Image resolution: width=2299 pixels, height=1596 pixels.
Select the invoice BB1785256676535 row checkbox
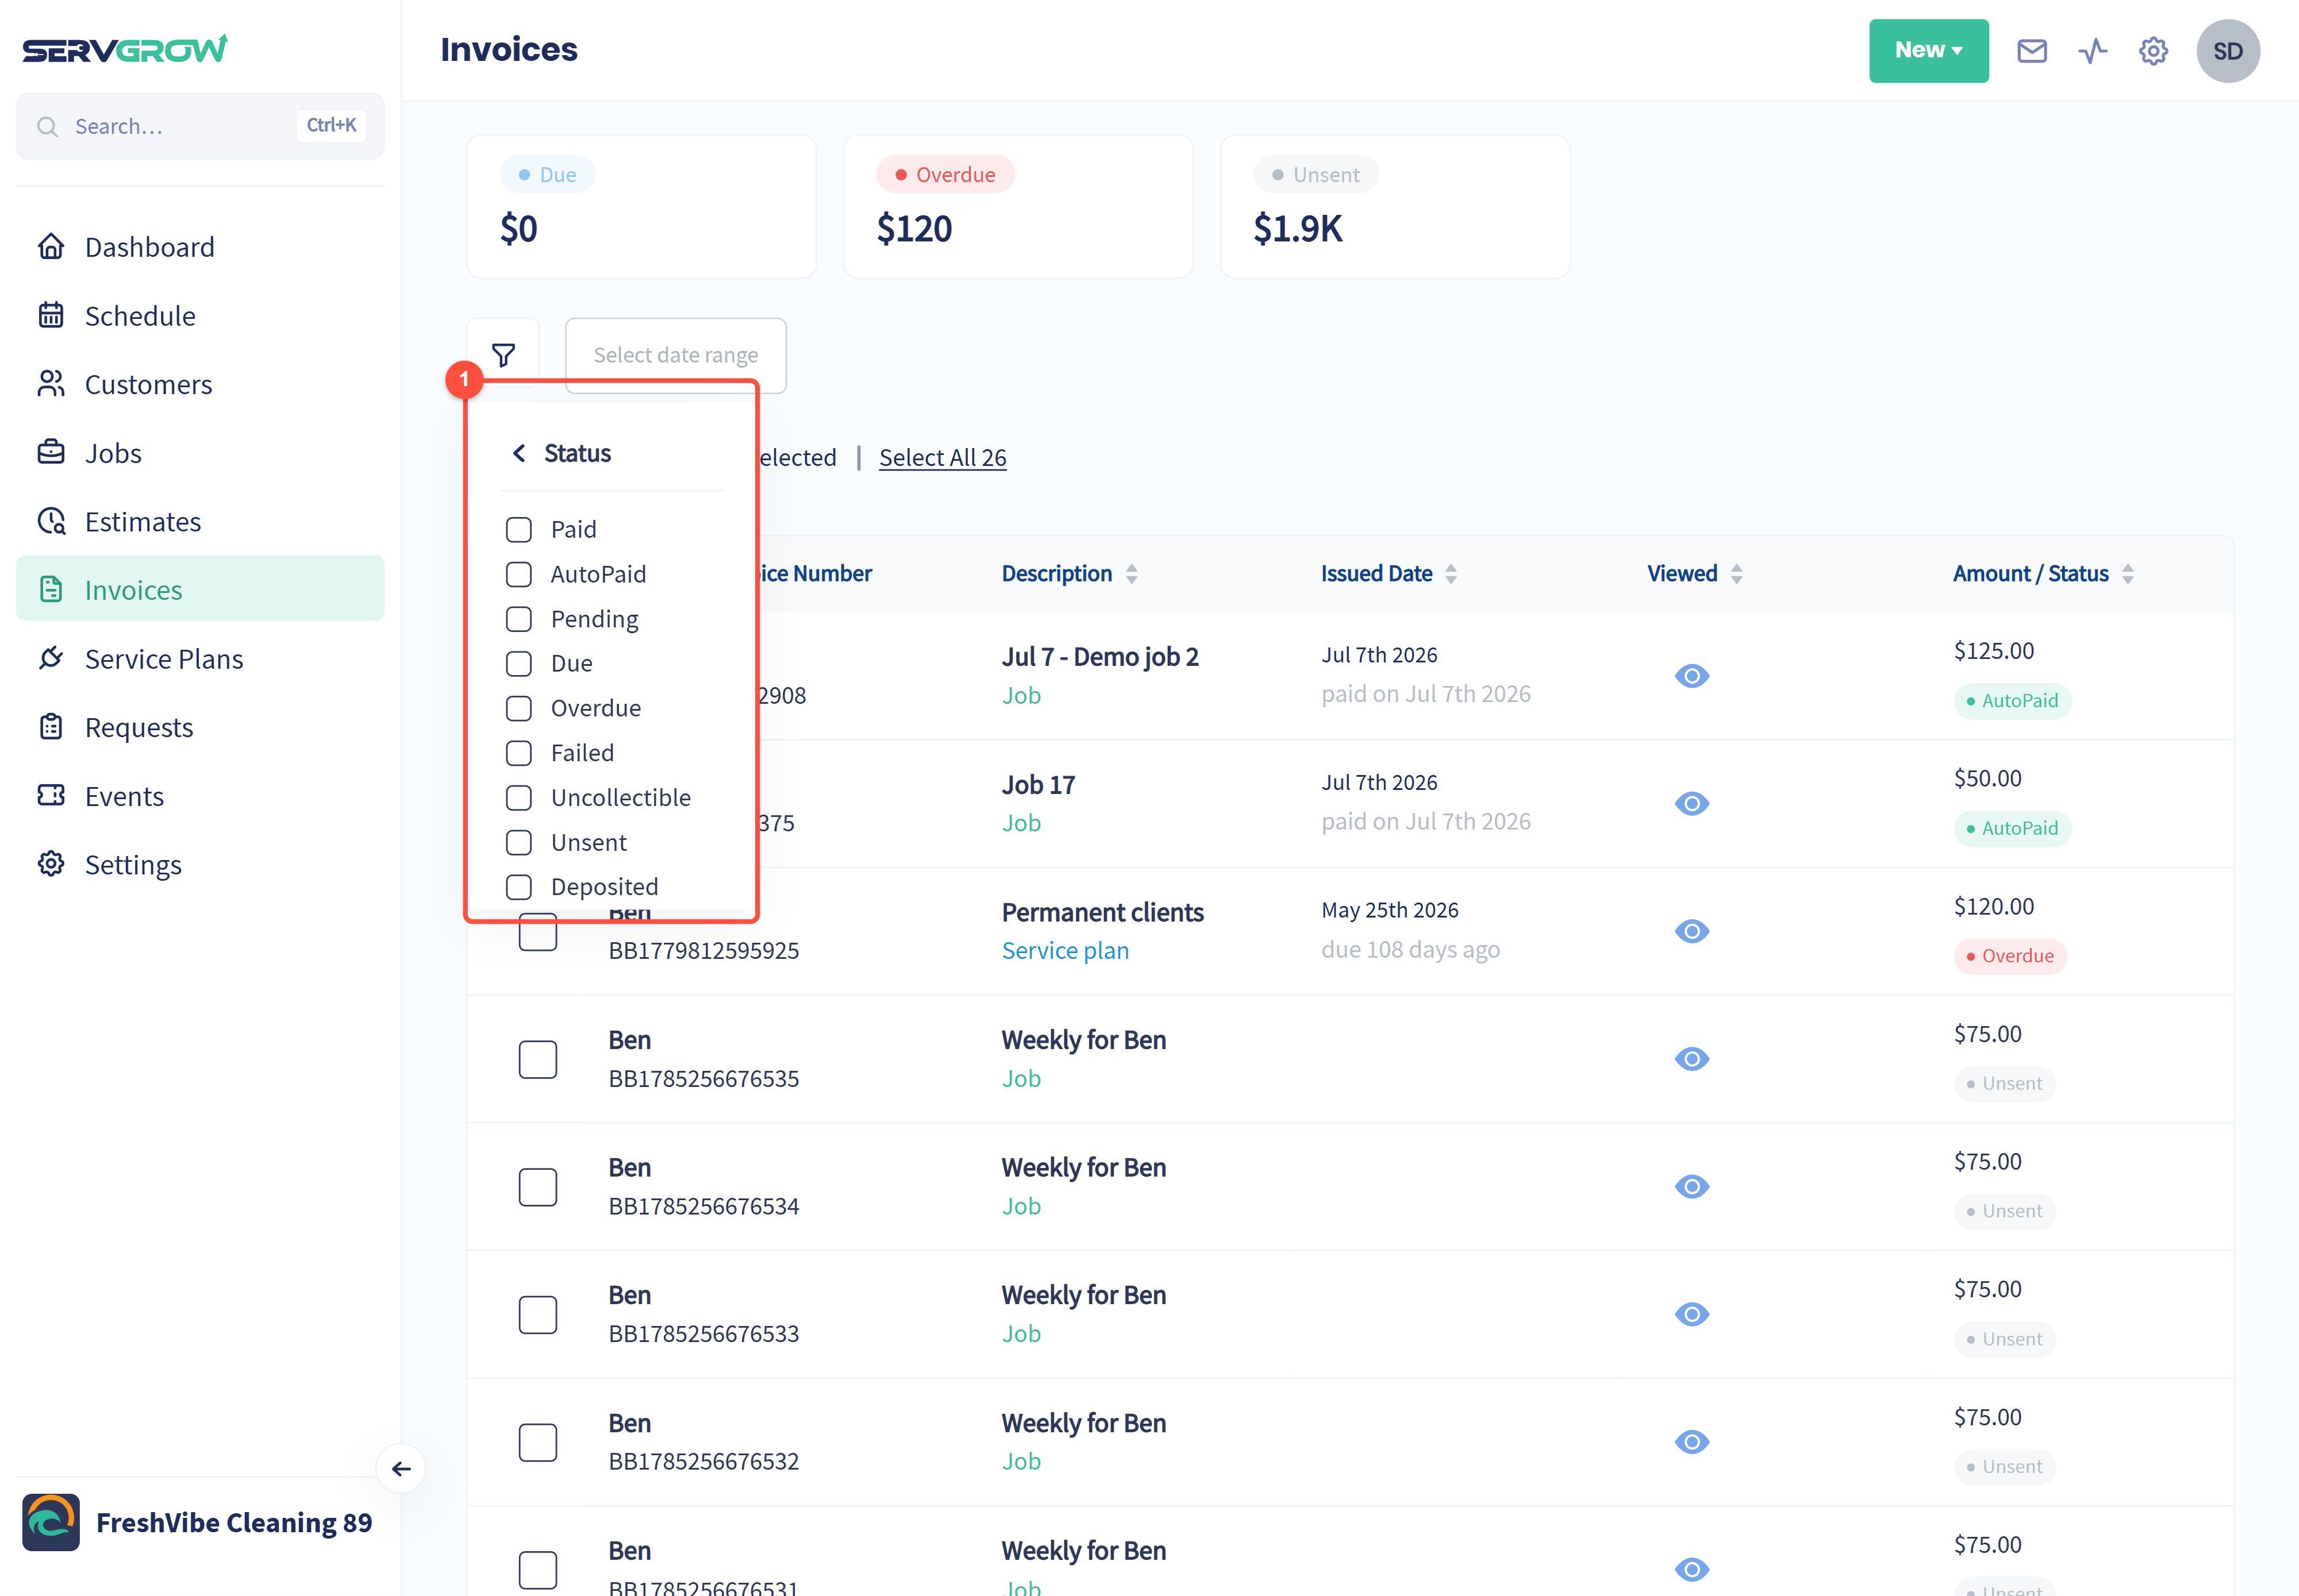click(x=538, y=1059)
